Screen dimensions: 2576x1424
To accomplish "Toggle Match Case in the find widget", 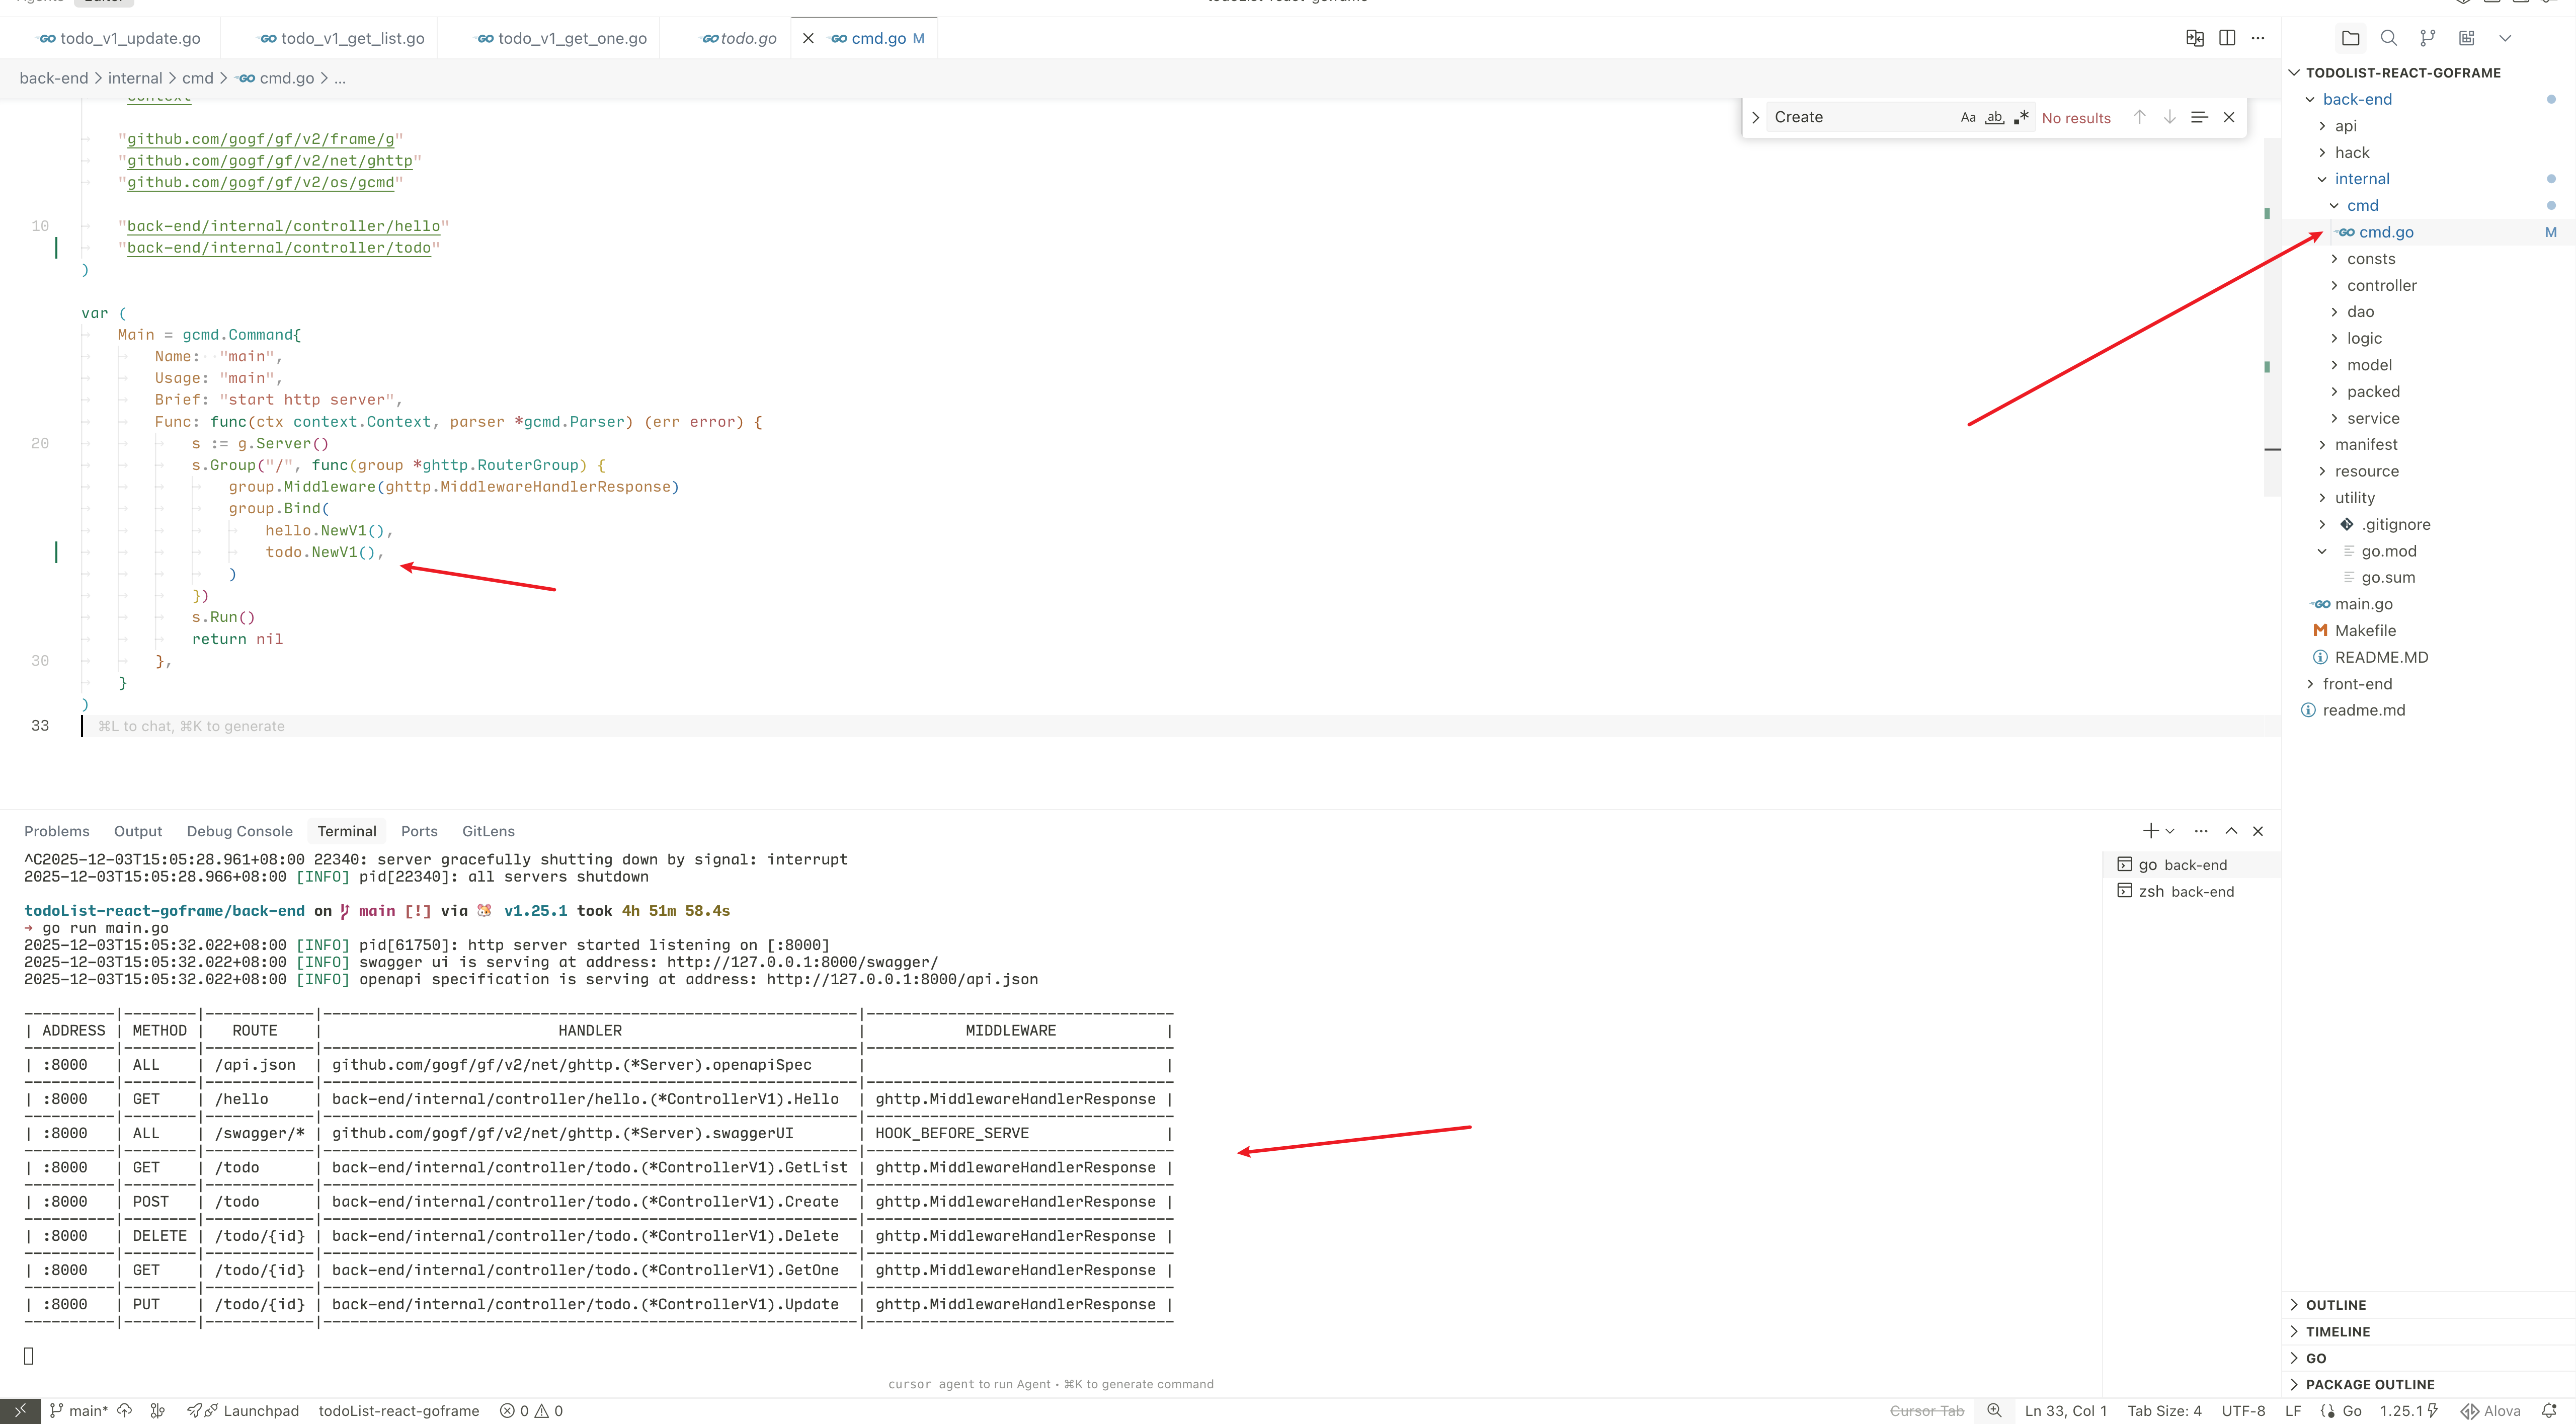I will [x=1968, y=117].
